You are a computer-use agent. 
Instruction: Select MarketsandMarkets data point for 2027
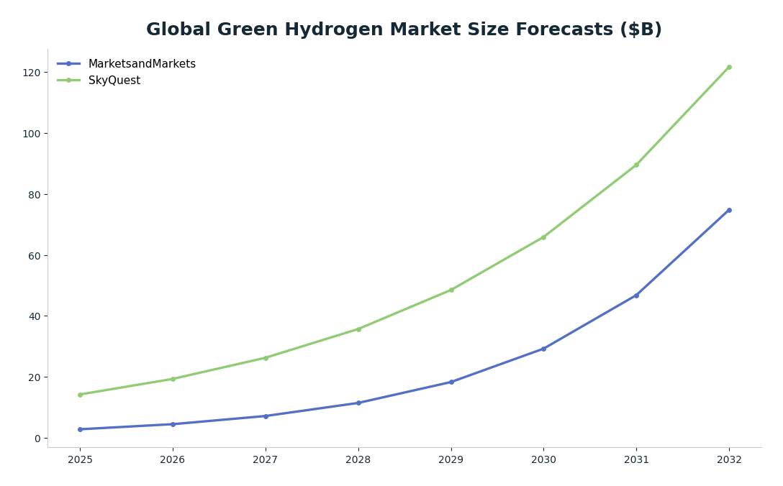coord(266,416)
